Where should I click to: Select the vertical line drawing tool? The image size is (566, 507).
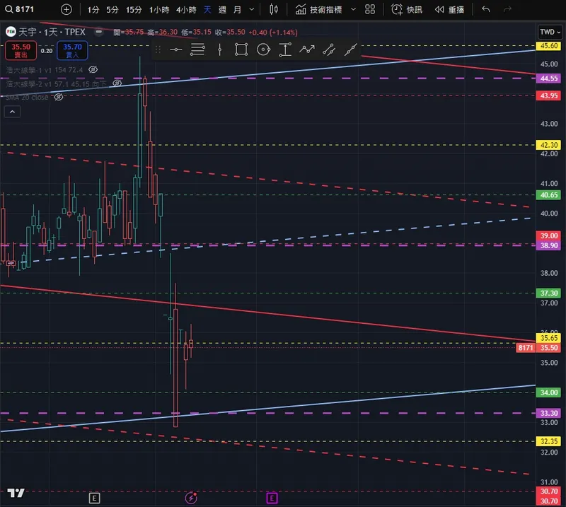point(219,49)
